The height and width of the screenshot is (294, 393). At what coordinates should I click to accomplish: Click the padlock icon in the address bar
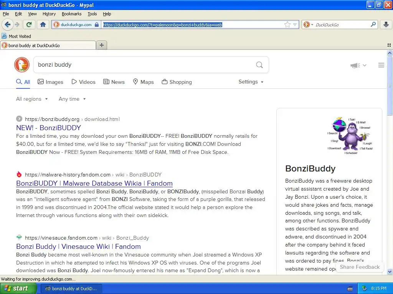pyautogui.click(x=97, y=24)
